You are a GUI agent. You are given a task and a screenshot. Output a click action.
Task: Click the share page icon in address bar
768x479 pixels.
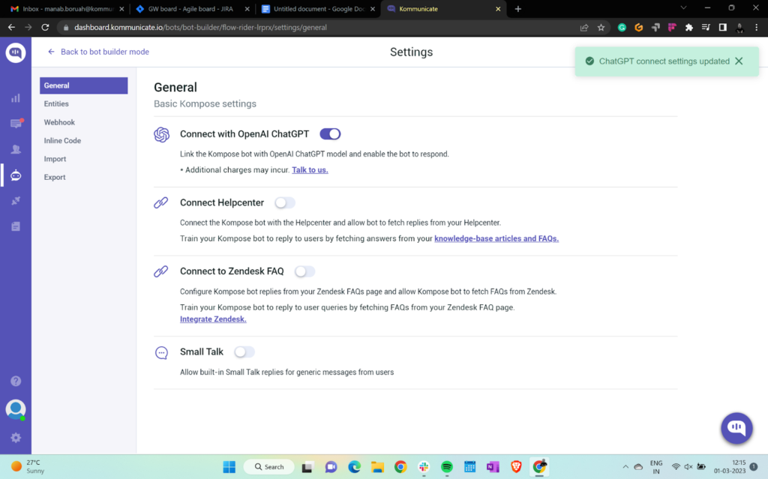(x=583, y=28)
